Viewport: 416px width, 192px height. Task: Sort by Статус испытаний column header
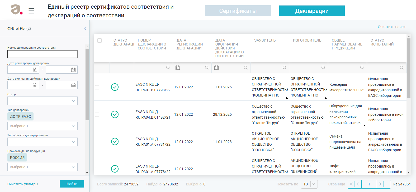coord(382,42)
